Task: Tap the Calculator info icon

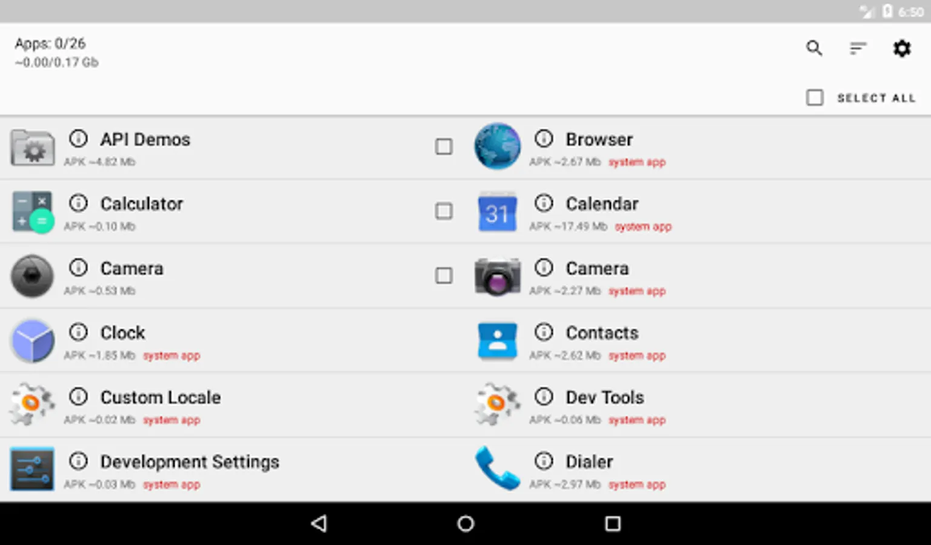Action: (78, 203)
